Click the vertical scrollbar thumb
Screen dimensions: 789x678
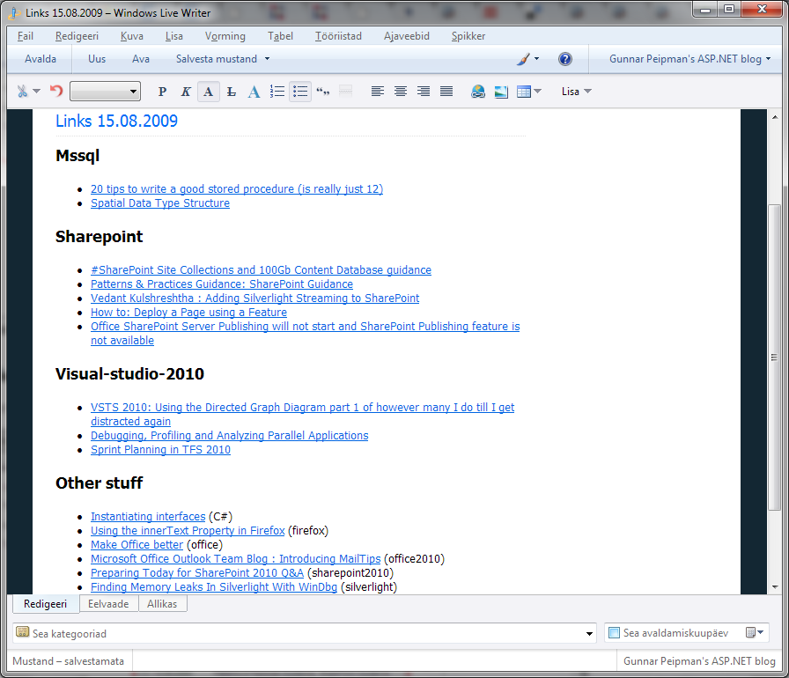(774, 357)
